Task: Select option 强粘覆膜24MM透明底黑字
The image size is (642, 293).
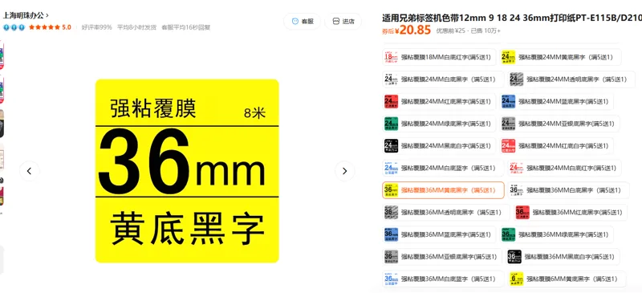Action: coord(572,79)
